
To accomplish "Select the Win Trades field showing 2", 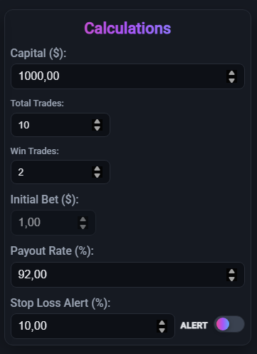I will (x=61, y=172).
